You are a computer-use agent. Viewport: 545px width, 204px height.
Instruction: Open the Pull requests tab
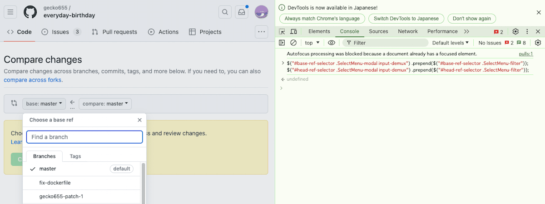point(114,32)
